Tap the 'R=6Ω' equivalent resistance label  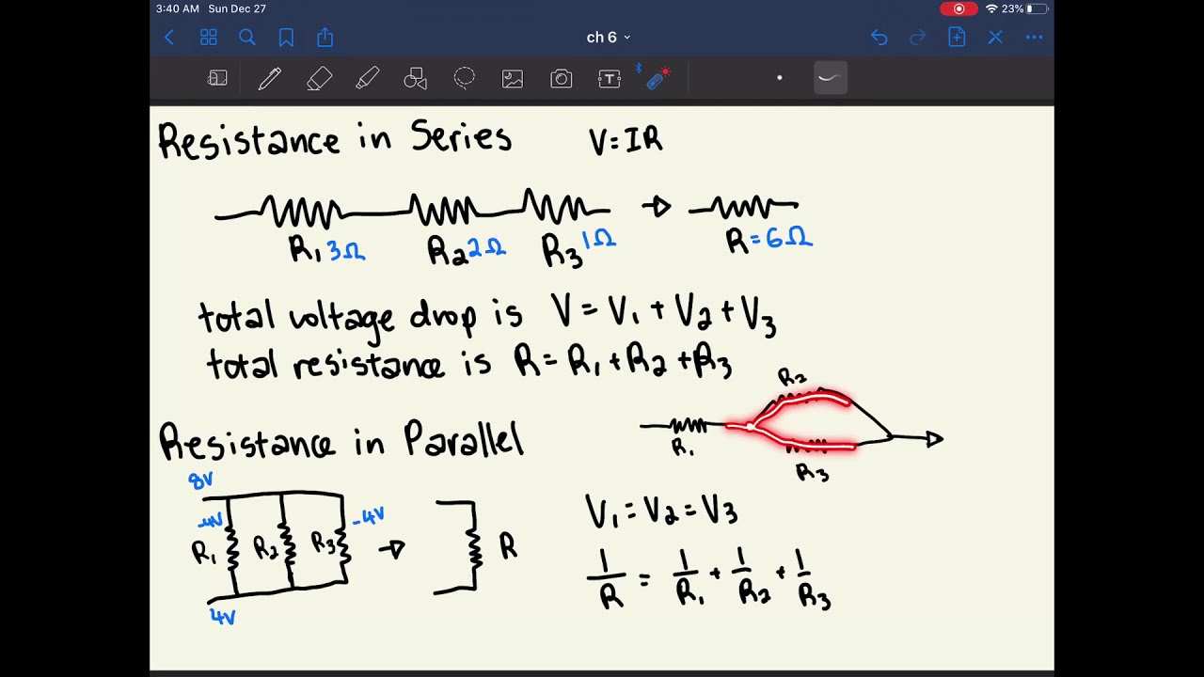pyautogui.click(x=769, y=239)
